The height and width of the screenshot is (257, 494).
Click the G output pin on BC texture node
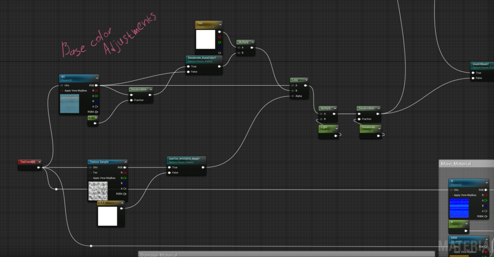[x=96, y=96]
